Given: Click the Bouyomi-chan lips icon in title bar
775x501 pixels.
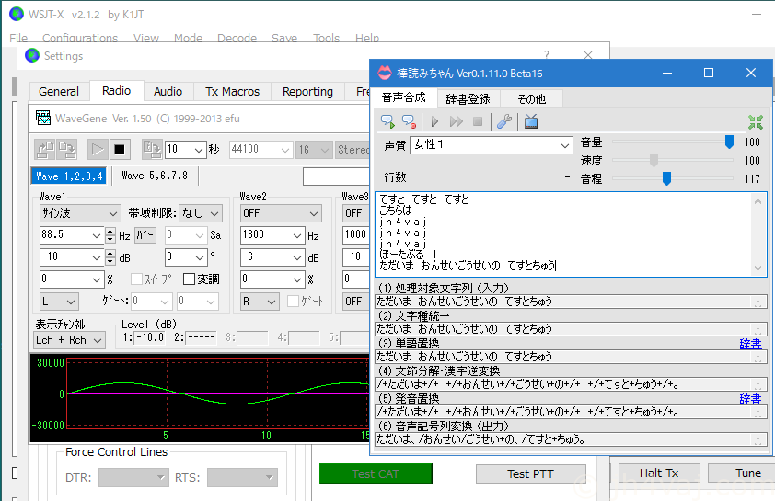Looking at the screenshot, I should pyautogui.click(x=385, y=73).
